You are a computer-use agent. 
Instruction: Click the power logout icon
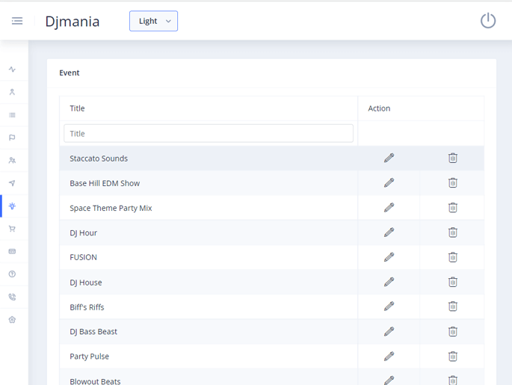(x=488, y=21)
